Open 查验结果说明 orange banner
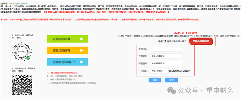 [x=67, y=50]
